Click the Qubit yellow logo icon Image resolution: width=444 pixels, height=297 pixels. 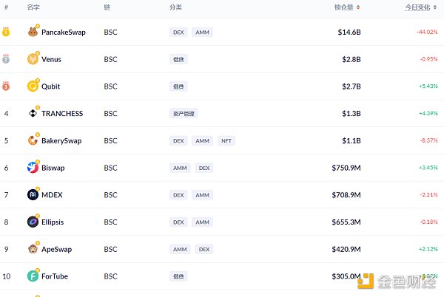33,86
